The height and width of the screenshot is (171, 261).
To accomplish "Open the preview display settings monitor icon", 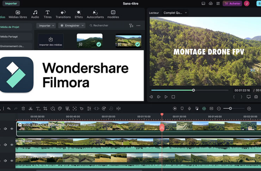I will click(249, 97).
